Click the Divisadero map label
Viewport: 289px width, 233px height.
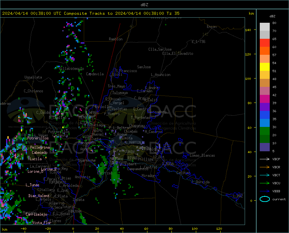point(157,112)
